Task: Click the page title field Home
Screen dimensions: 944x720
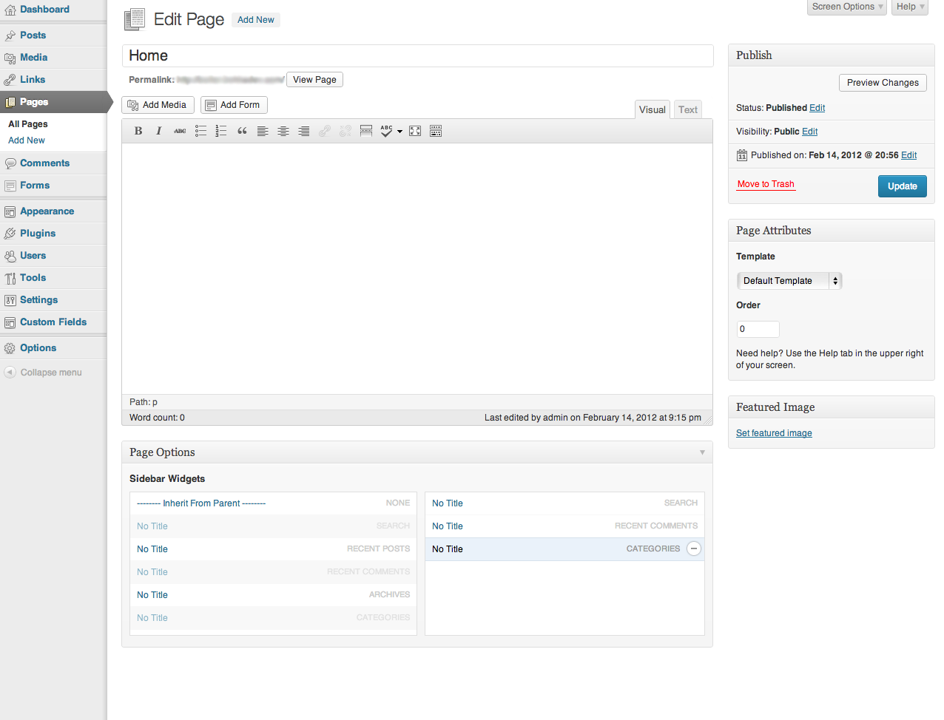Action: (x=417, y=55)
